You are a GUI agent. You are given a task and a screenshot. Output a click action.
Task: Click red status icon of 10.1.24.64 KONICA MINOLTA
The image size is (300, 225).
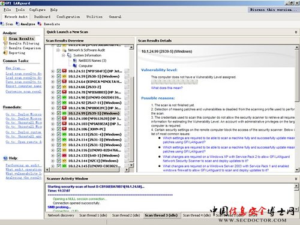64,82
